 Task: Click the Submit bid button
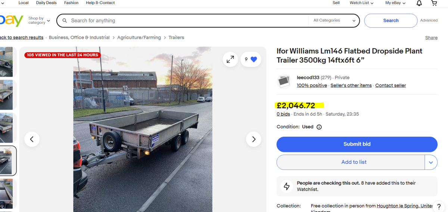(x=357, y=144)
